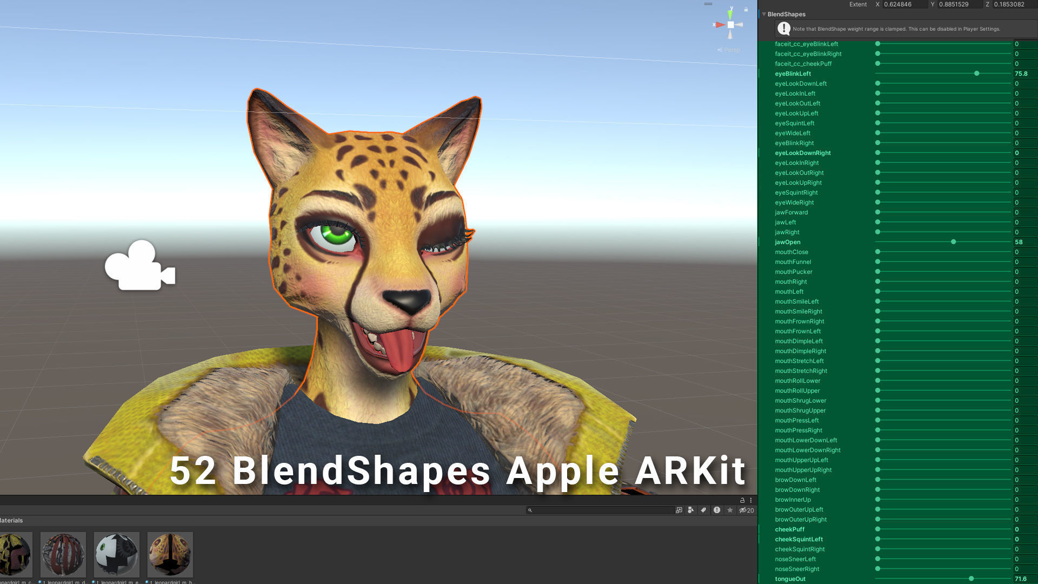Click the eyeWideLeft value field
The height and width of the screenshot is (584, 1038).
pyautogui.click(x=1025, y=133)
